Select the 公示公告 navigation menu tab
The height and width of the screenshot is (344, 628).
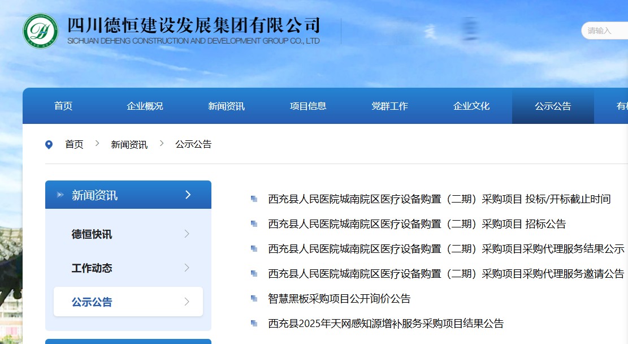point(553,106)
